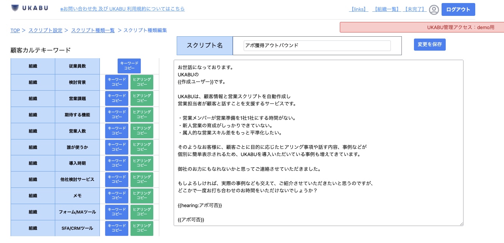The width and height of the screenshot is (504, 243).
Task: Click the UKABU logo
Action: click(30, 8)
